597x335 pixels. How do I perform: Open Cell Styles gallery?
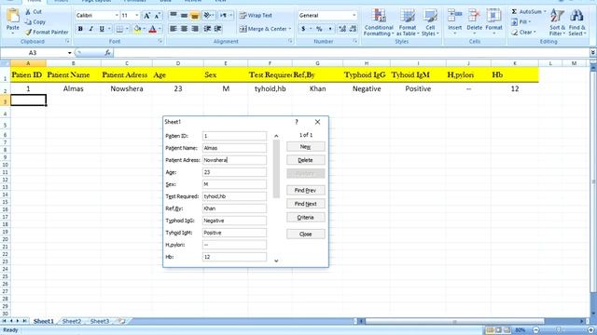tap(430, 22)
